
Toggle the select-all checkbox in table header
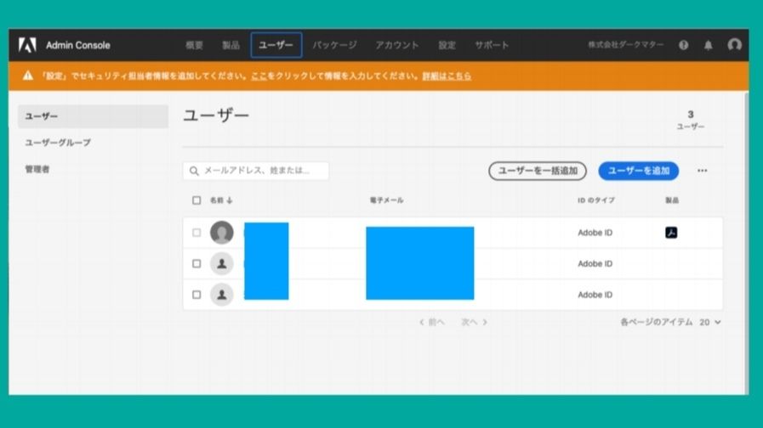coord(196,200)
